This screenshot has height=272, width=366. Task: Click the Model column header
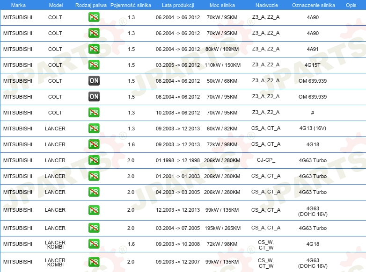(x=56, y=5)
